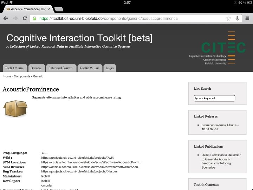The height and width of the screenshot is (190, 253).
Task: Open the SCM Location URL link
Action: 91,162
